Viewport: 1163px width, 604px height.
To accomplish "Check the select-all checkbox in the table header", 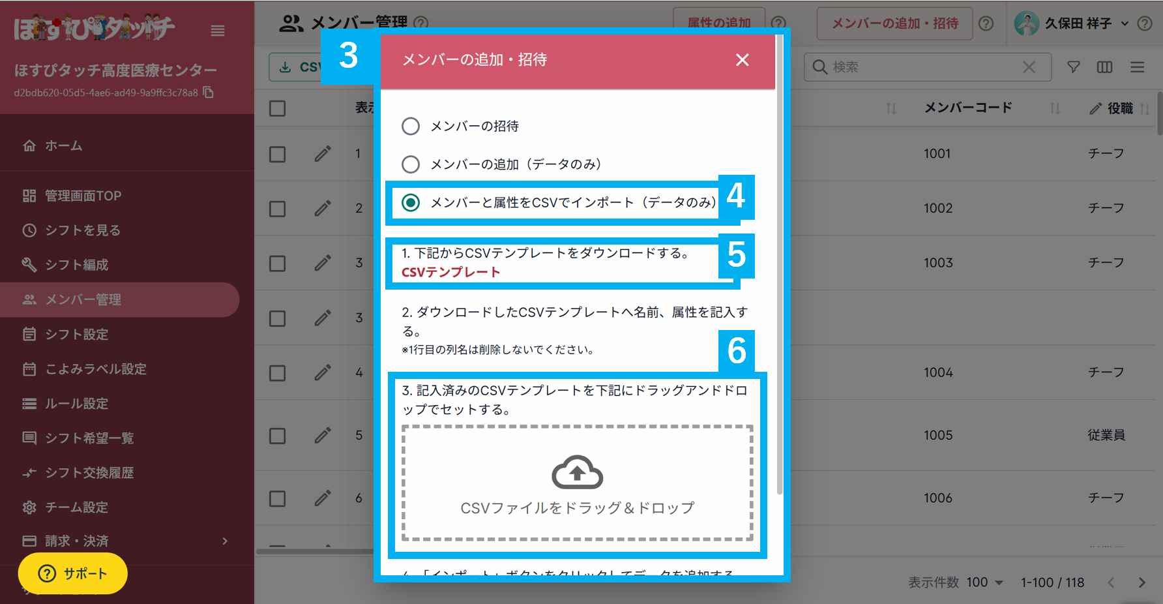I will tap(277, 108).
